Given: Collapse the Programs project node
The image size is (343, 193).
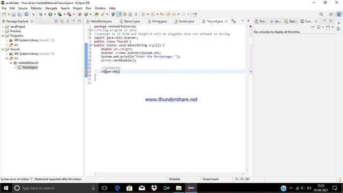Looking at the screenshot, I should tap(3, 36).
